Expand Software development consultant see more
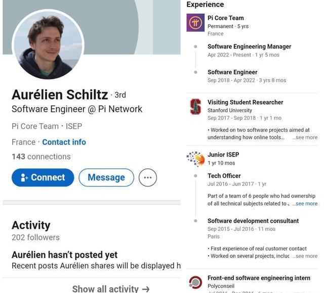Screen dimensions: 324x293 pyautogui.click(x=305, y=256)
